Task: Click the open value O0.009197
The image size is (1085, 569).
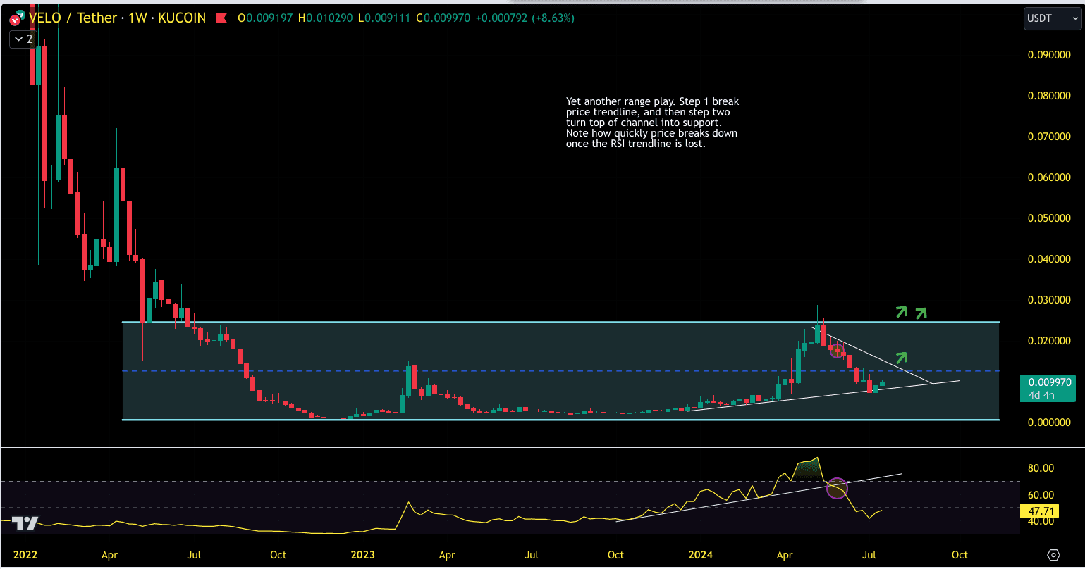Action: (266, 18)
